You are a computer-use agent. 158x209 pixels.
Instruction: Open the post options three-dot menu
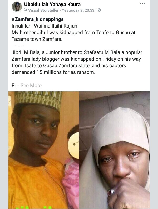[142, 3]
